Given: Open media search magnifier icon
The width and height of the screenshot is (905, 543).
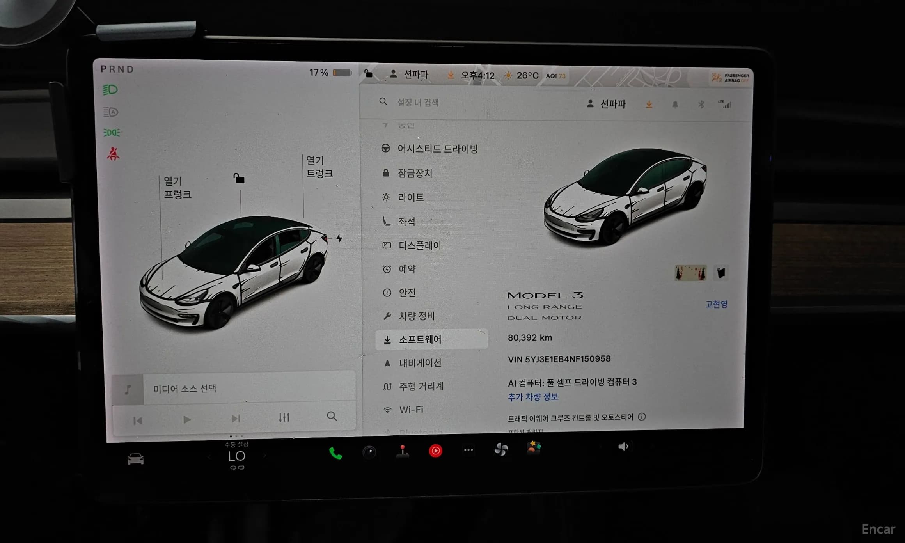Looking at the screenshot, I should (332, 416).
